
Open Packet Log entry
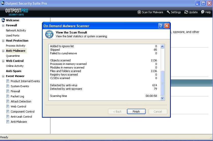pyautogui.click(x=17, y=96)
